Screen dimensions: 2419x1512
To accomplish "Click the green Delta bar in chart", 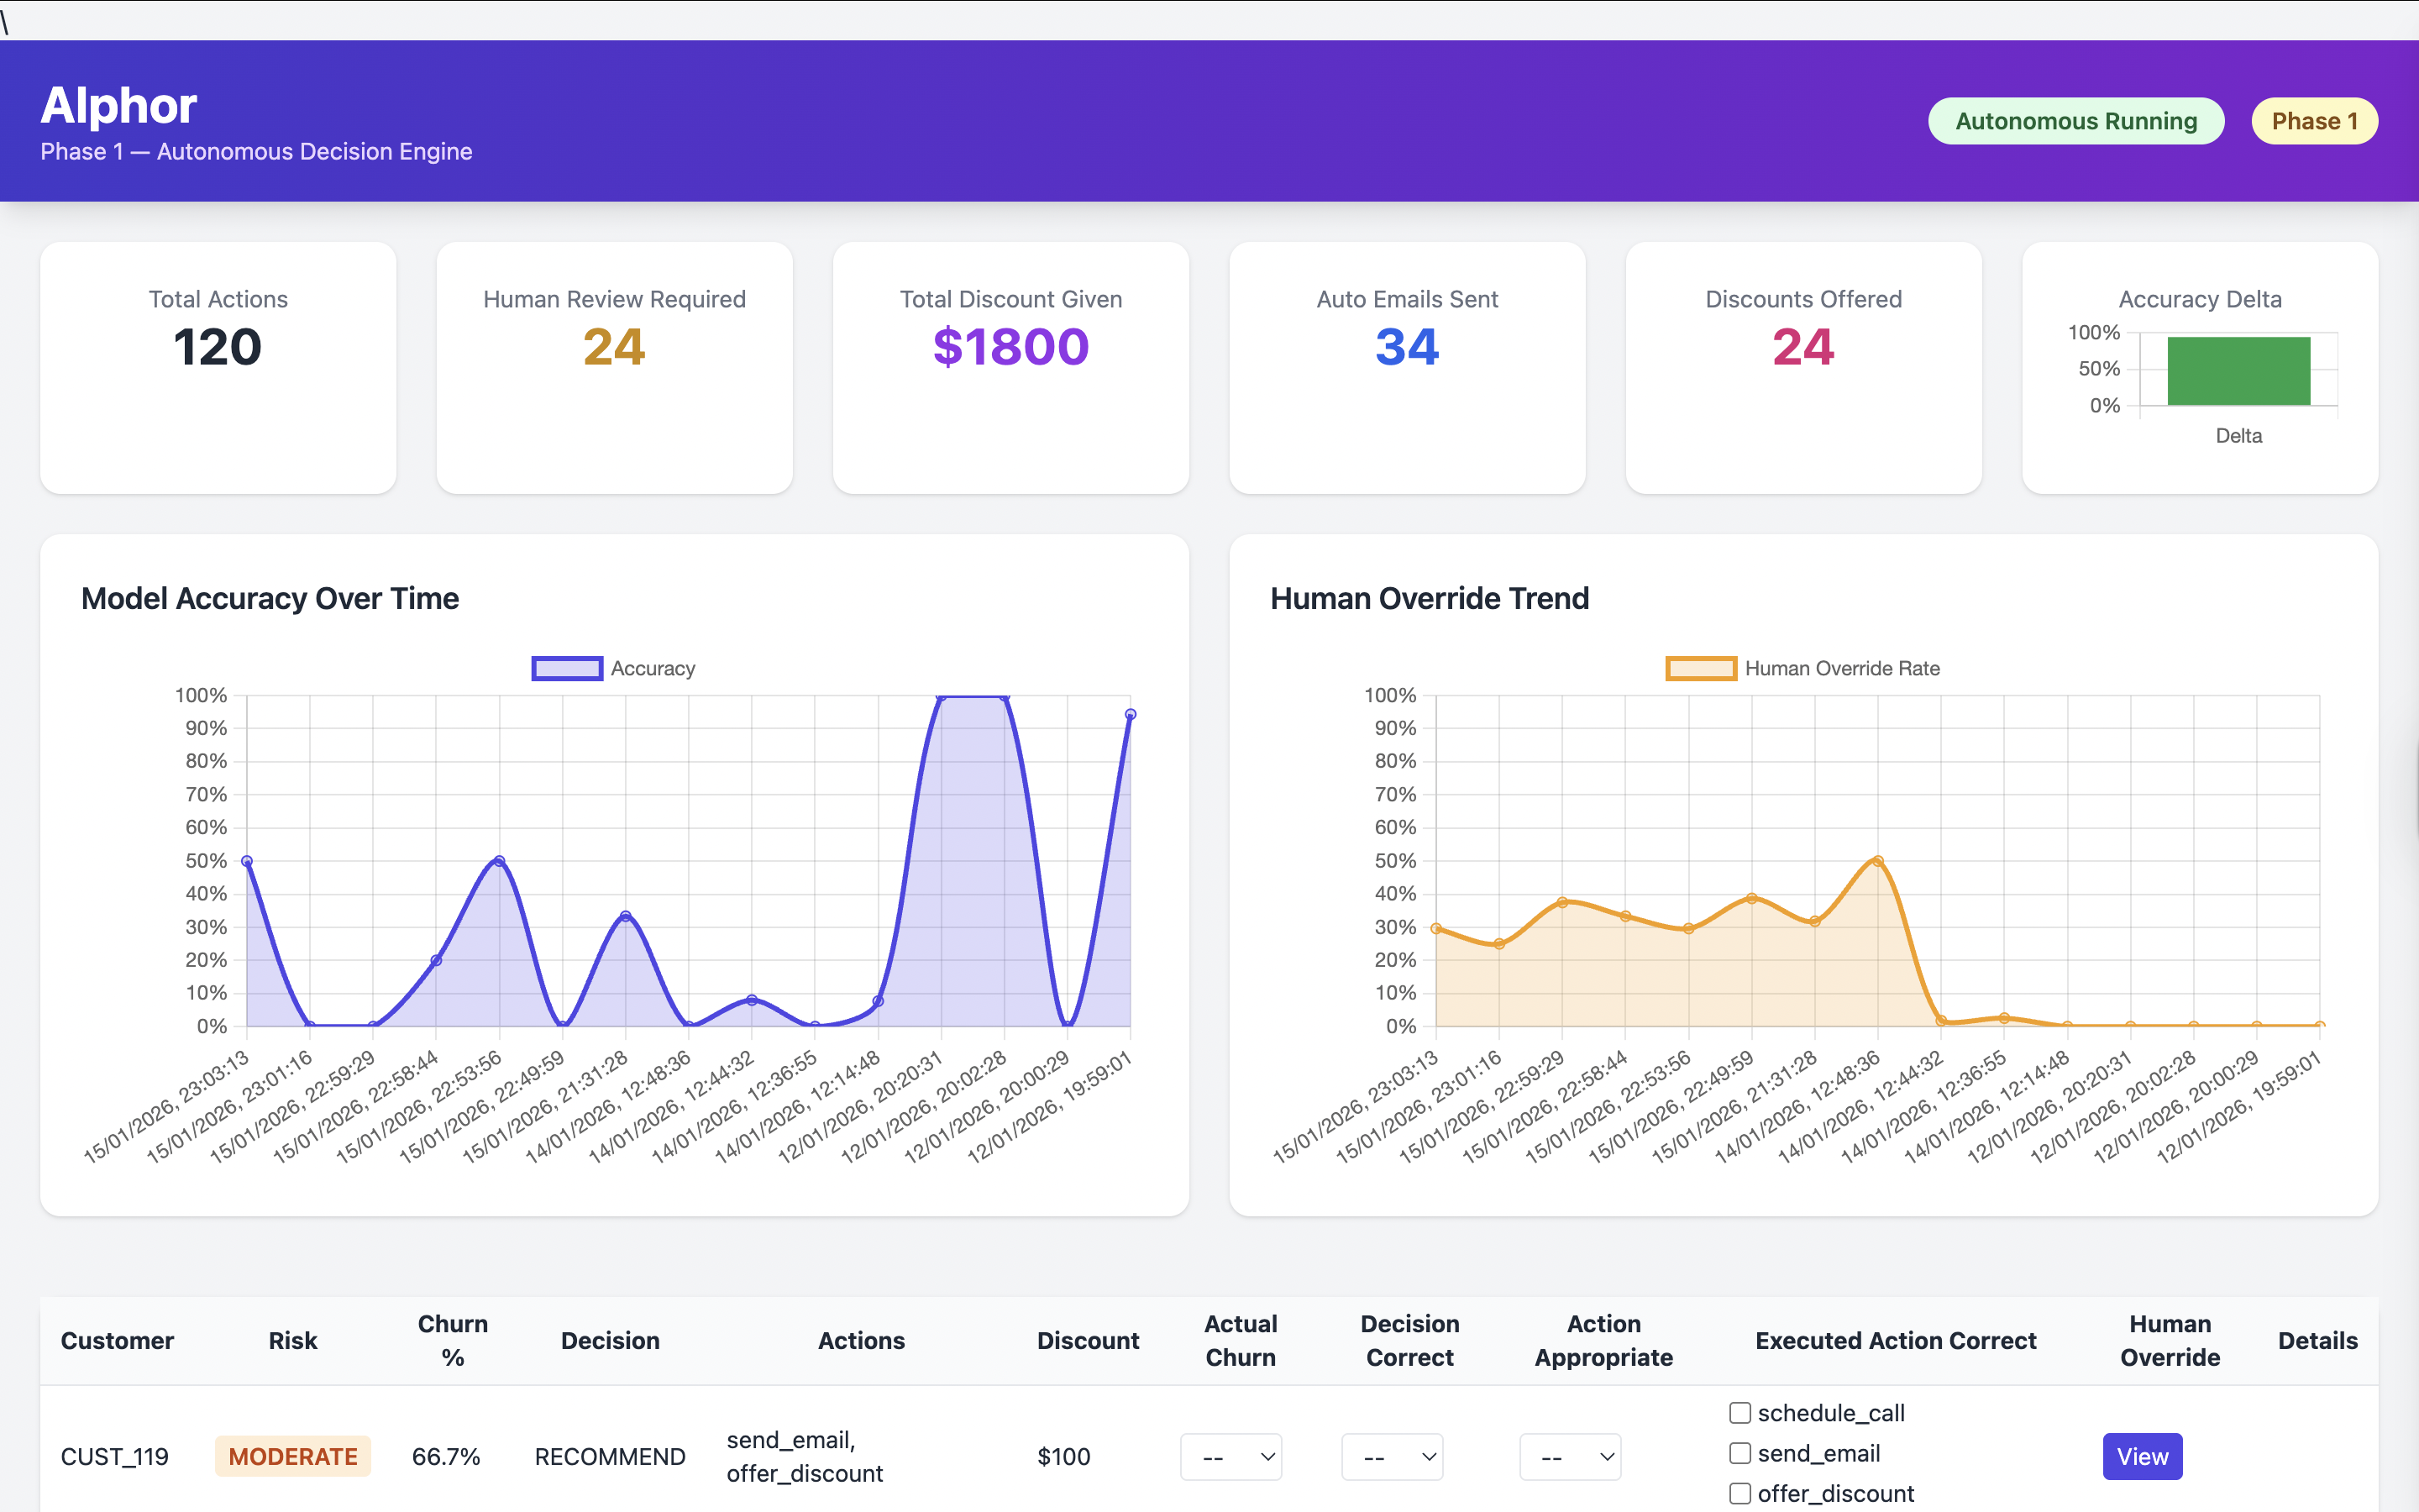I will [2238, 371].
